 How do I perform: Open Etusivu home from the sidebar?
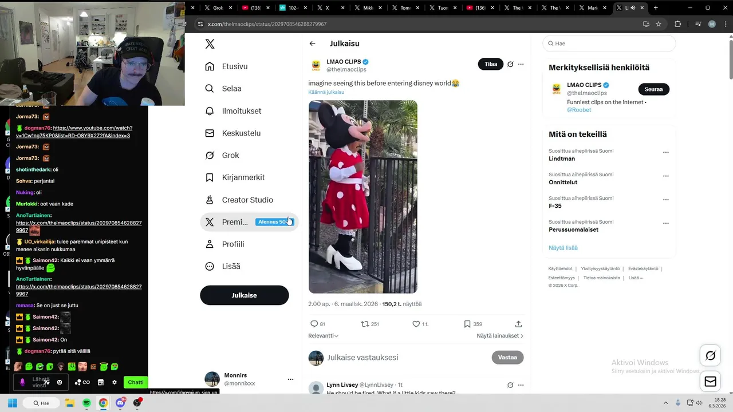coord(227,66)
